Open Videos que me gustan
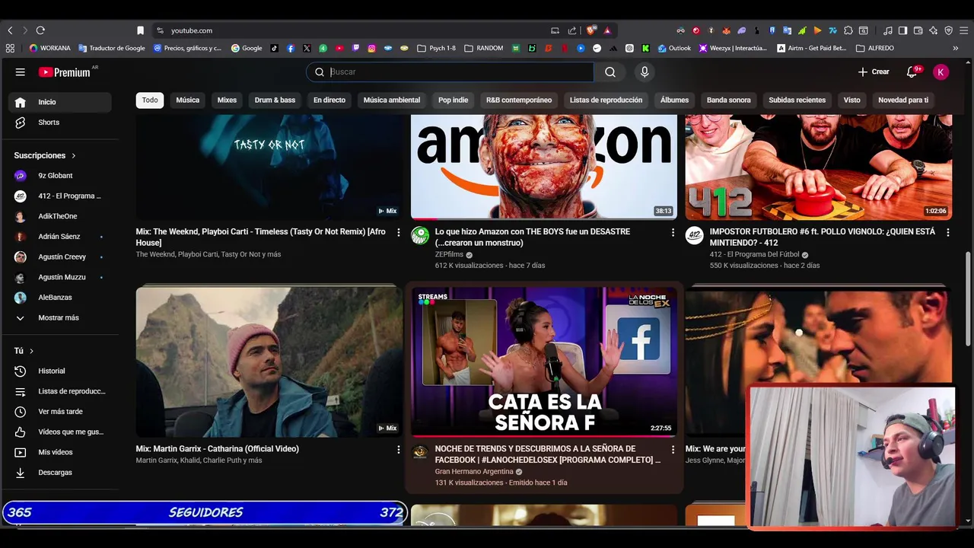 pyautogui.click(x=59, y=432)
